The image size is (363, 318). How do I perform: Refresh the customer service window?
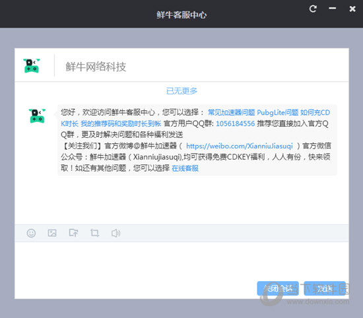point(313,9)
